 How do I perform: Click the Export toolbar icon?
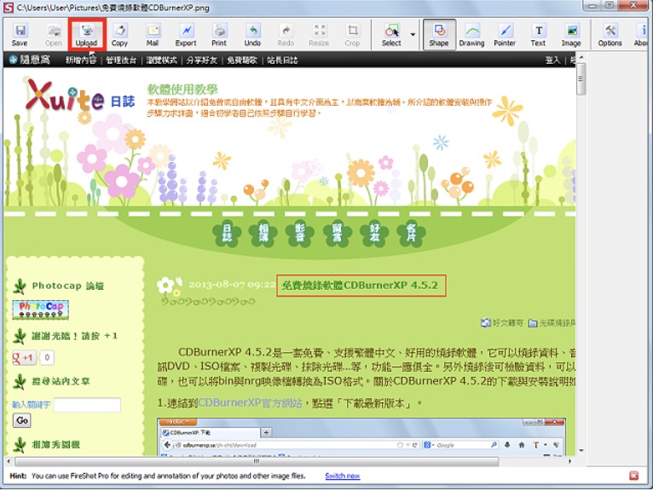click(186, 35)
